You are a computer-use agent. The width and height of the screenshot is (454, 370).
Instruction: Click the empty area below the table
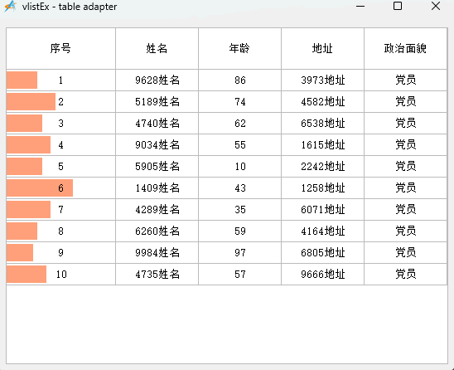coord(227,324)
